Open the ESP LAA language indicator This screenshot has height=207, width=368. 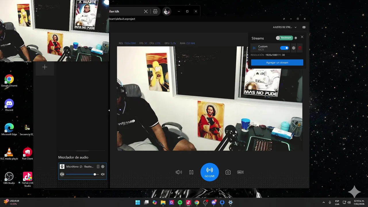pos(337,202)
